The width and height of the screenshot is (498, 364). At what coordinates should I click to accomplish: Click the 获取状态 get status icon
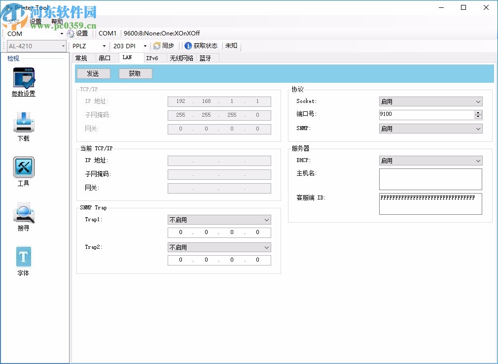pyautogui.click(x=188, y=45)
